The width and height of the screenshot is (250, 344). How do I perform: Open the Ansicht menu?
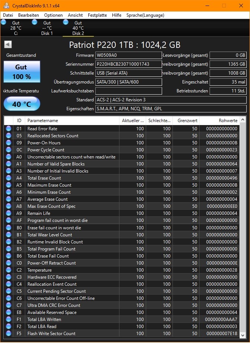[75, 15]
